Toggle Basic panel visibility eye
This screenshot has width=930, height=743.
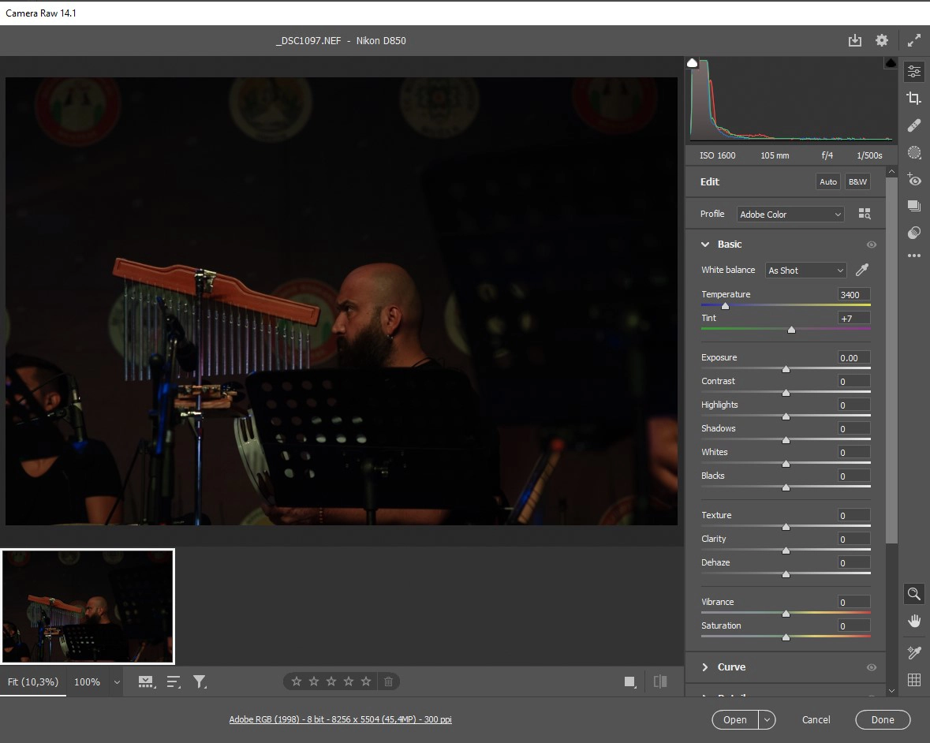(x=872, y=245)
